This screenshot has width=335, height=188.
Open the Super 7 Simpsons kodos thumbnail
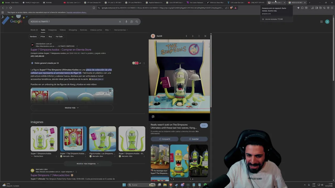44,139
